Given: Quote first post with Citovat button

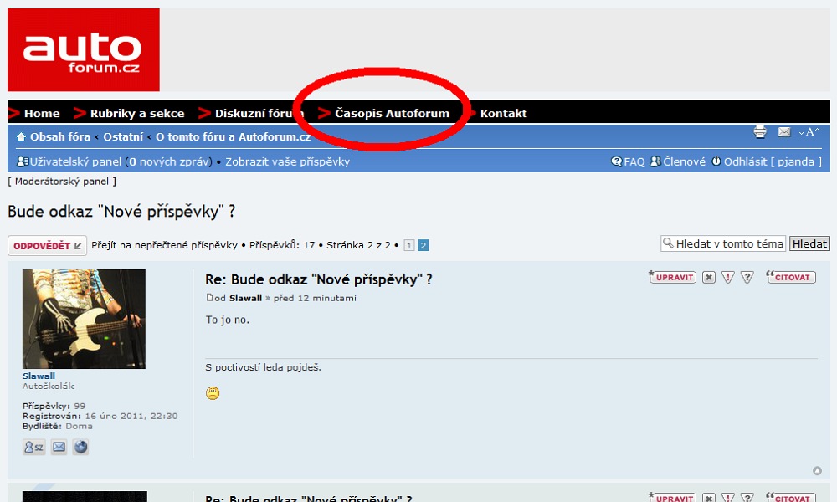Looking at the screenshot, I should click(x=792, y=277).
